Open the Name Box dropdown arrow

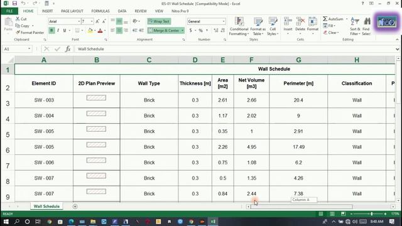click(x=30, y=49)
